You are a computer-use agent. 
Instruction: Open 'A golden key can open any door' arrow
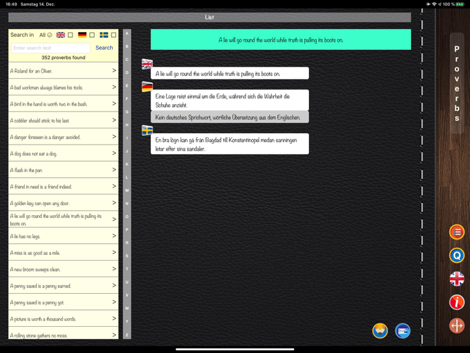(x=114, y=202)
